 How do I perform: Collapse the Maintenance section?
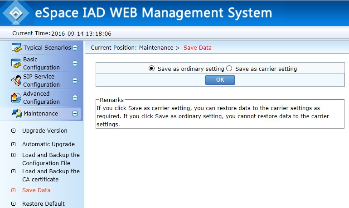pos(75,114)
